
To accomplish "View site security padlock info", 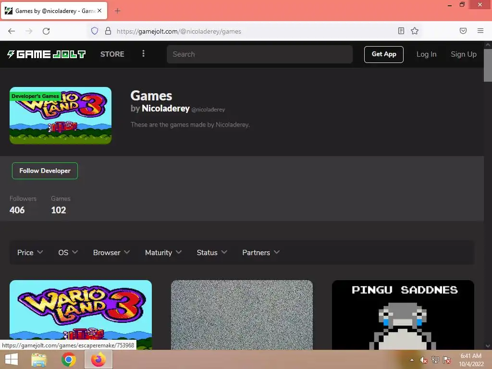I will (x=108, y=31).
